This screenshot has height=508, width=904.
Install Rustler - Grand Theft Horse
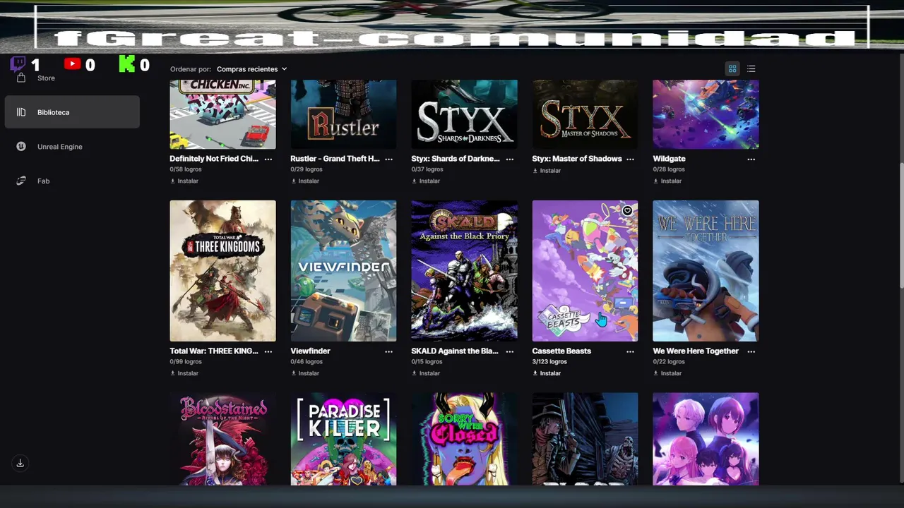tap(305, 181)
